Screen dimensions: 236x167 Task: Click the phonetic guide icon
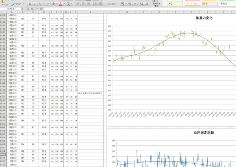pyautogui.click(x=68, y=4)
